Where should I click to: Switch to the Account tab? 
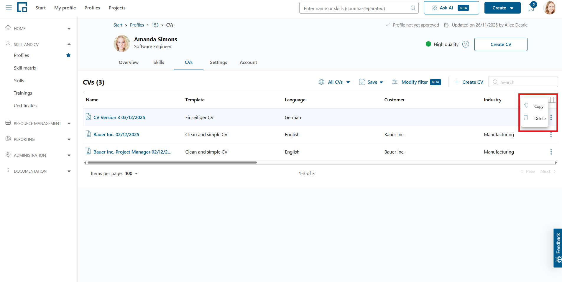click(248, 62)
